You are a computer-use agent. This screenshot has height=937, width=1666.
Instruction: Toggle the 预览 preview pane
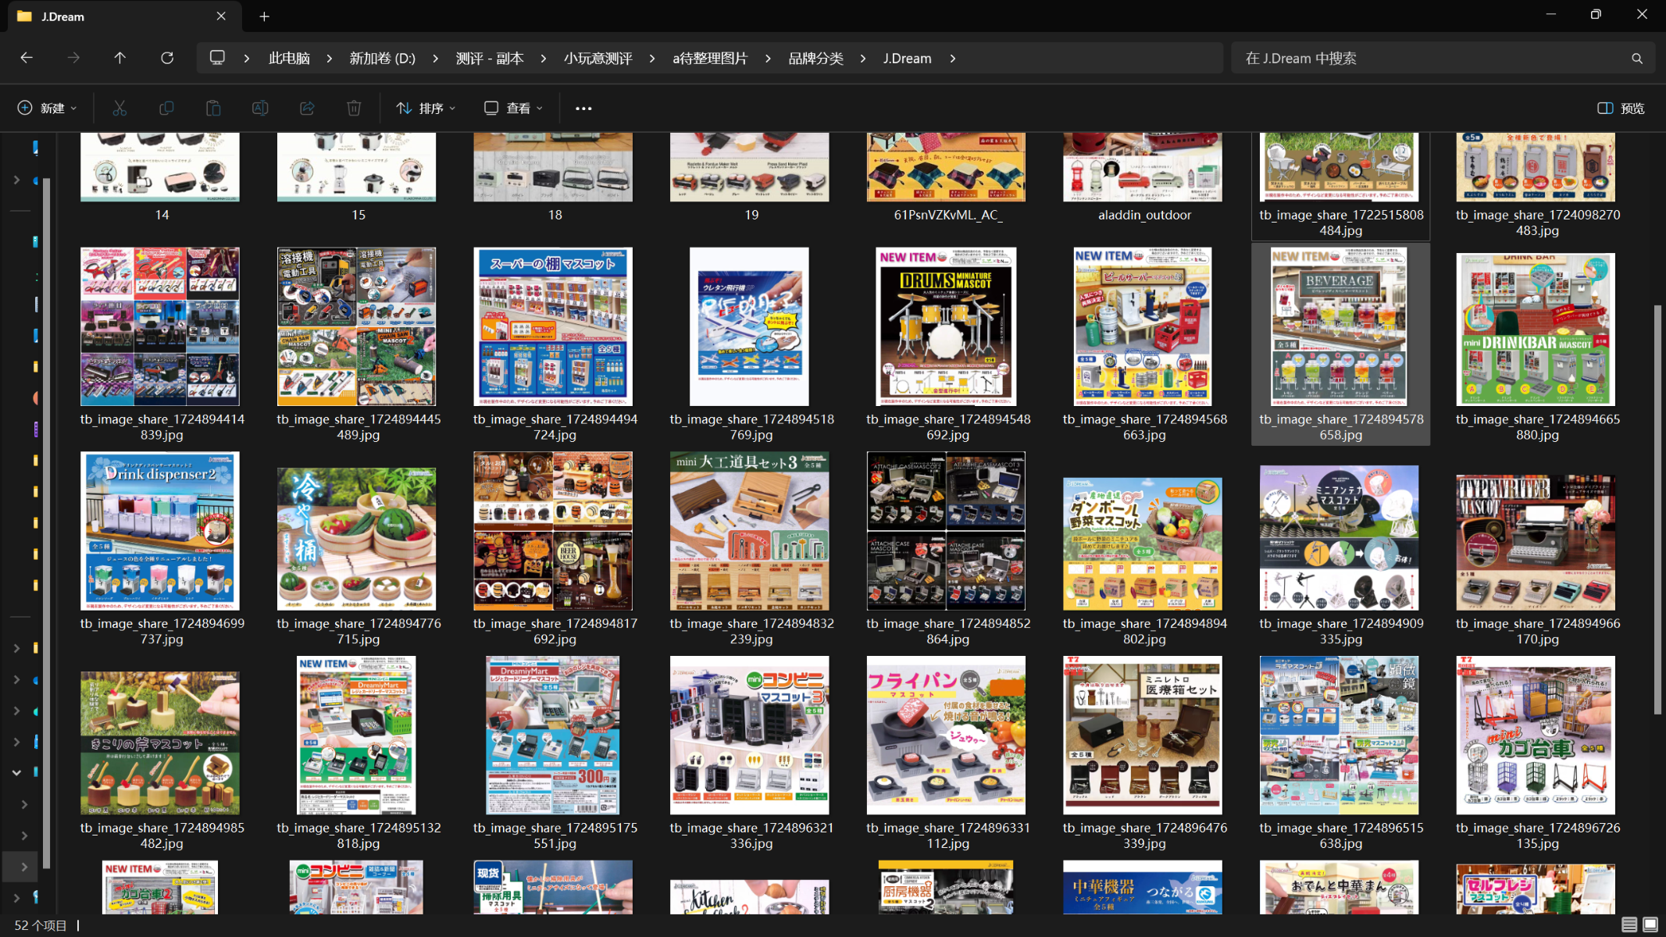point(1621,109)
